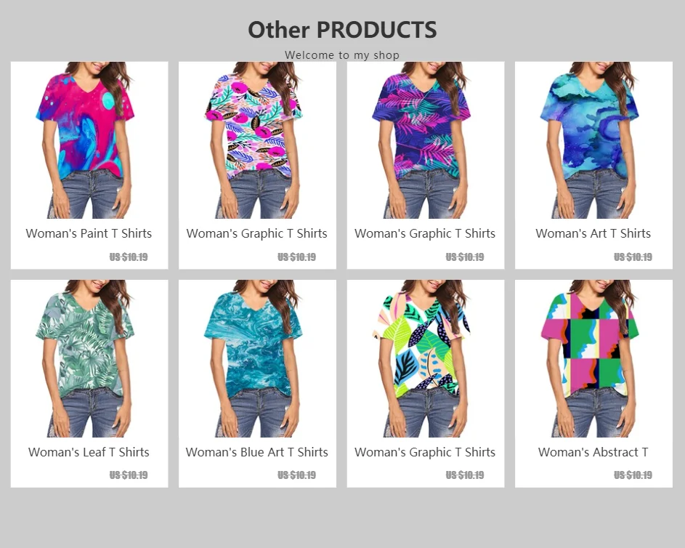The width and height of the screenshot is (685, 548).
Task: Open the teal marble art shirt image
Action: pos(257,358)
